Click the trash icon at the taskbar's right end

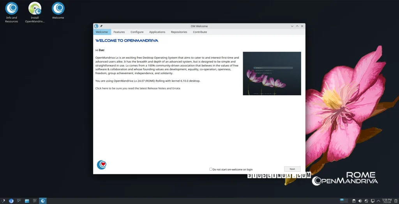(395, 201)
